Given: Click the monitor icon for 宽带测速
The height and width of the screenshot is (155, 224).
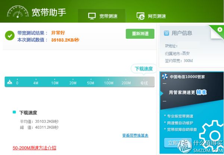Looking at the screenshot, I should point(92,16).
